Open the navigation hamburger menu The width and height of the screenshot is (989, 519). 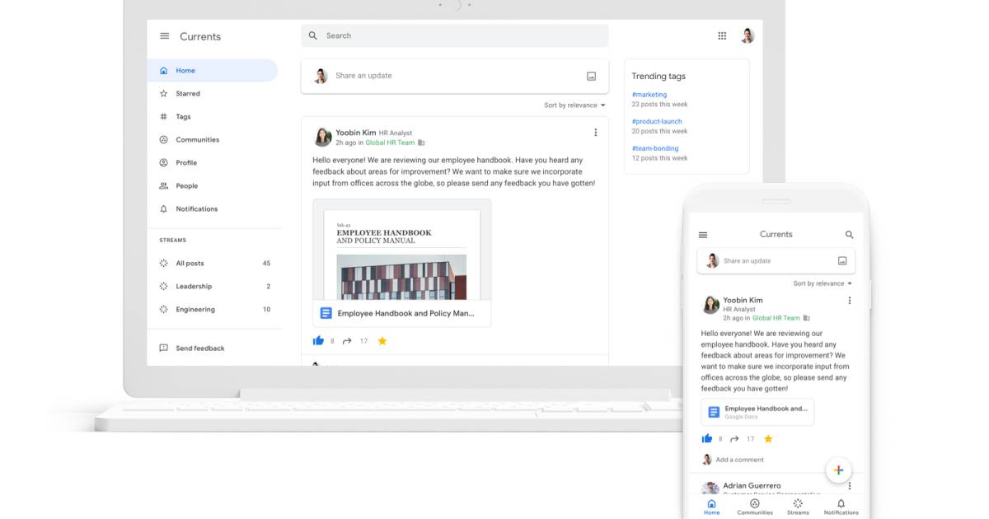click(x=164, y=35)
